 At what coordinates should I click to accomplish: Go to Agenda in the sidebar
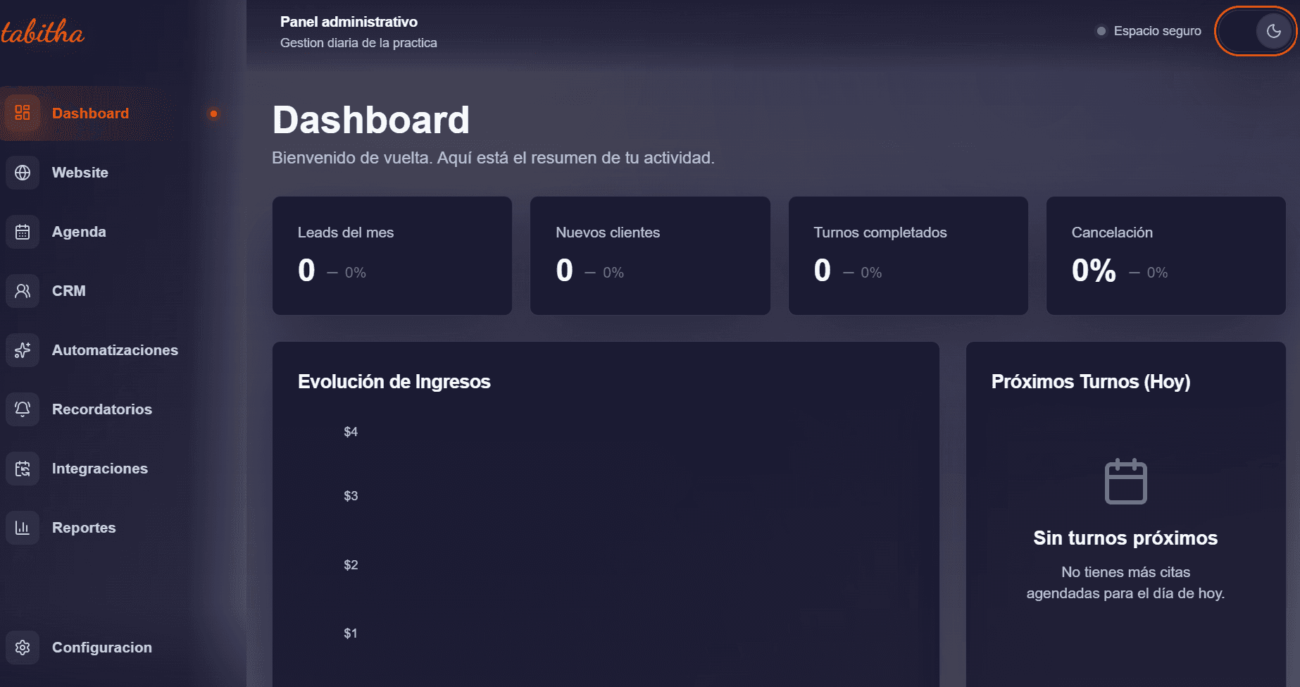click(x=113, y=232)
